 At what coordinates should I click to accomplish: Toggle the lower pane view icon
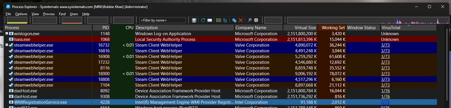(x=210, y=20)
